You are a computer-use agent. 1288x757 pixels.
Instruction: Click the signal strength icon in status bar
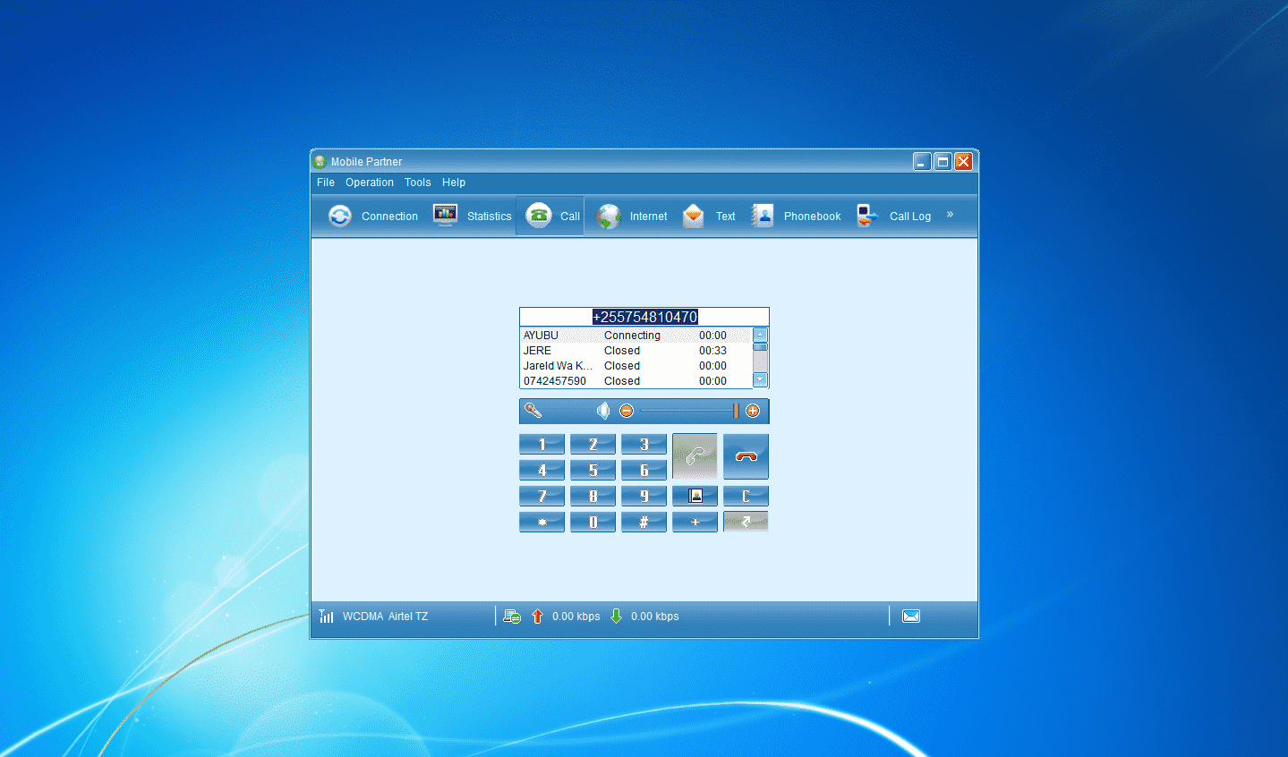pyautogui.click(x=327, y=616)
